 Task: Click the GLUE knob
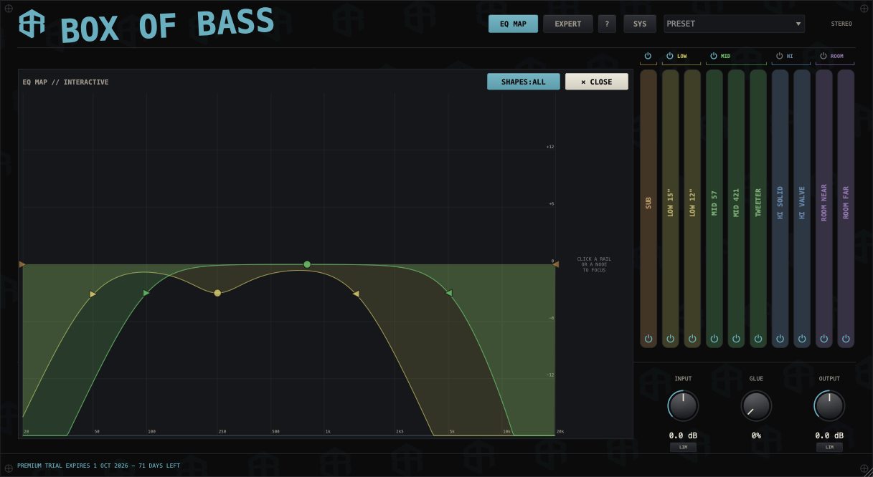click(x=756, y=406)
